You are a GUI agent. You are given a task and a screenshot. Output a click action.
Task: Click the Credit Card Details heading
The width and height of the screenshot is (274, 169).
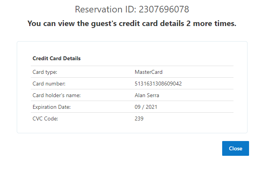57,59
